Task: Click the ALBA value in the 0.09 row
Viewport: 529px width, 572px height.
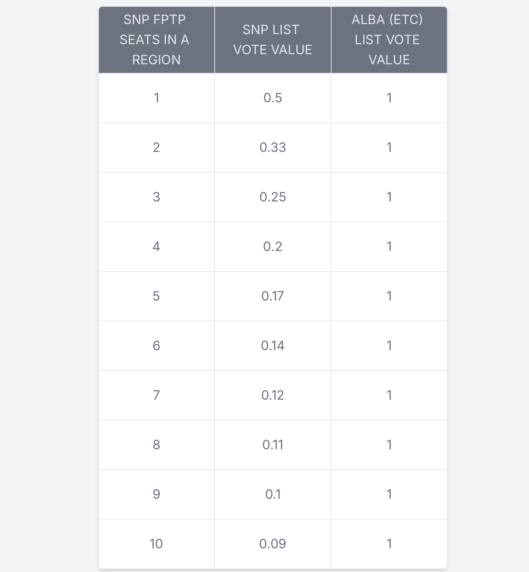Action: (x=389, y=544)
